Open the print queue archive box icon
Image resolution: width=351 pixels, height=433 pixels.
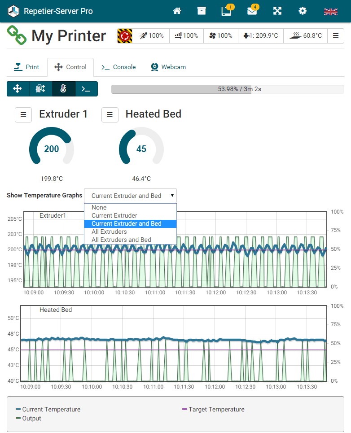click(x=202, y=11)
